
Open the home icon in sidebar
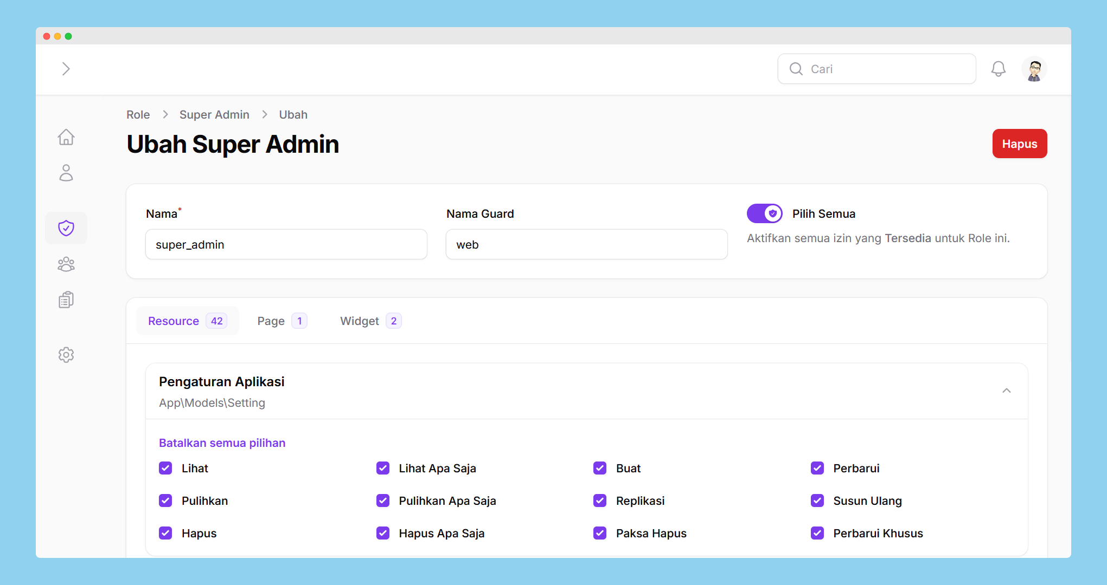pos(66,137)
